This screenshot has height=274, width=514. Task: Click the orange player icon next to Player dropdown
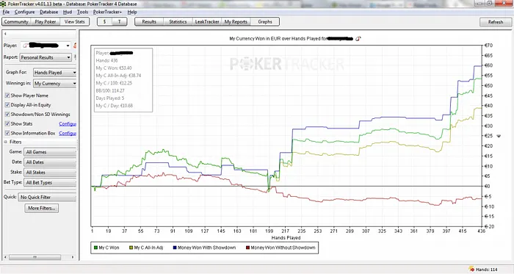pos(75,46)
